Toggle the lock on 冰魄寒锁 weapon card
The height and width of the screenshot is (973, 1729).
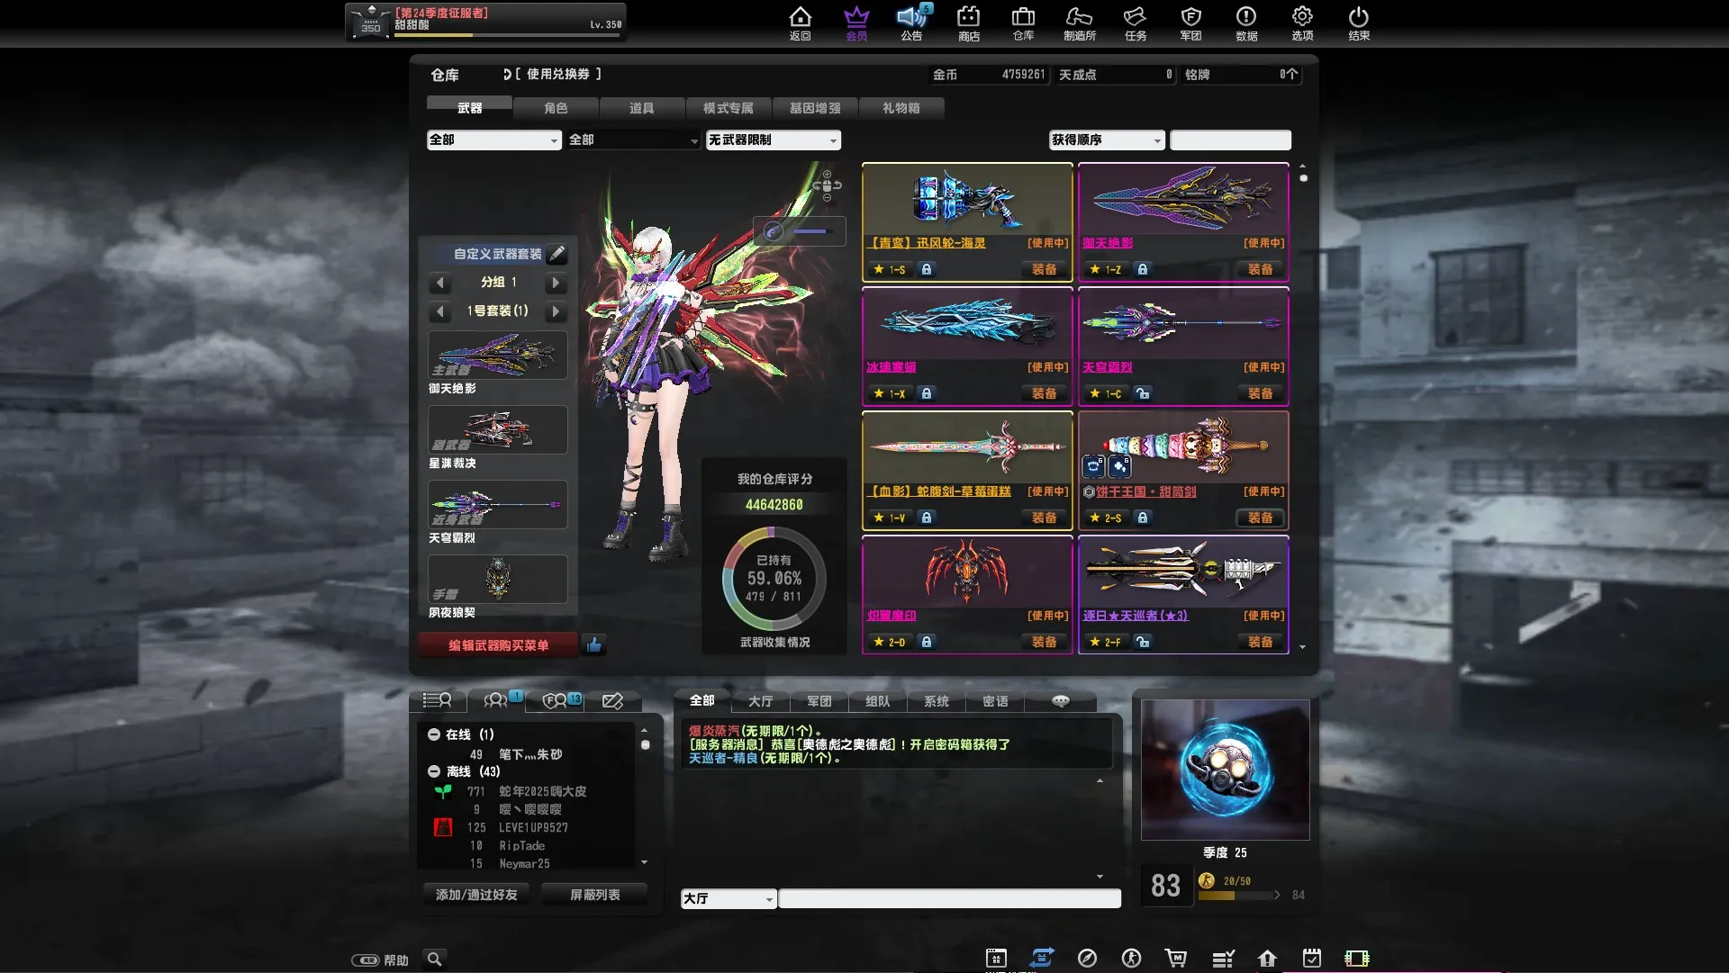click(x=926, y=393)
